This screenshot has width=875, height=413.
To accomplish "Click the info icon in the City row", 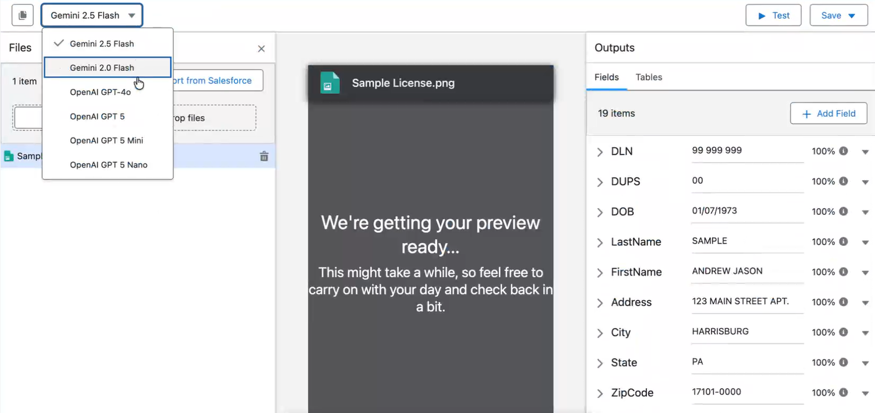I will (x=843, y=332).
